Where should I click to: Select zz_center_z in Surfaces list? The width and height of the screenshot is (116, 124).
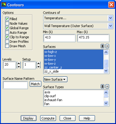(74, 67)
